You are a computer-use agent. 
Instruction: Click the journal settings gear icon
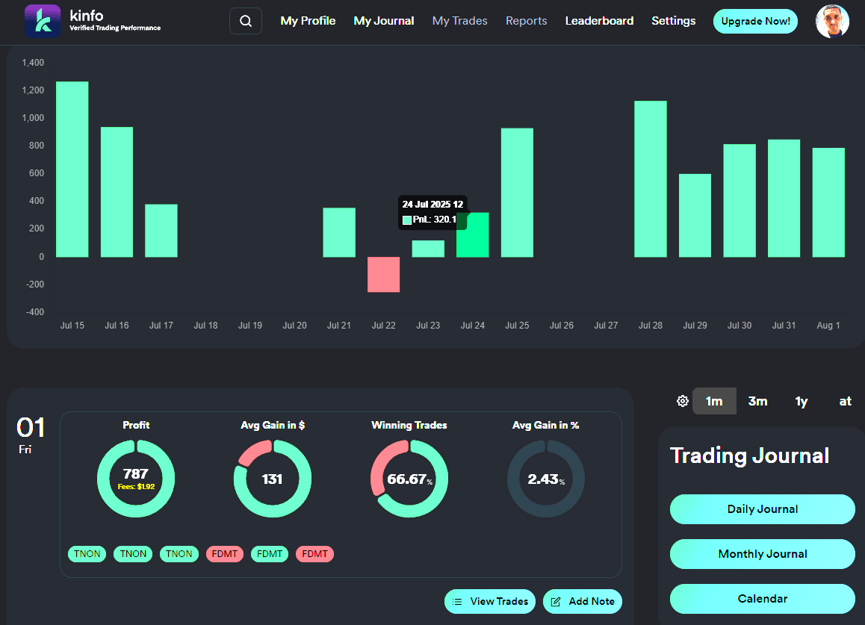point(683,401)
